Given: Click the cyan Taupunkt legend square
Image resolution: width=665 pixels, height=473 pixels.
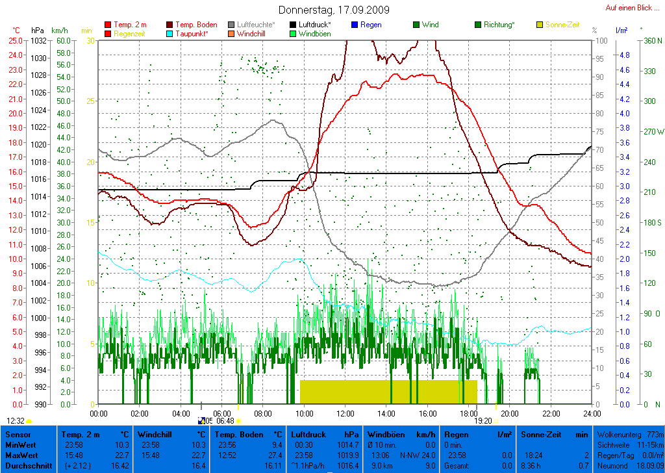Looking at the screenshot, I should (171, 34).
